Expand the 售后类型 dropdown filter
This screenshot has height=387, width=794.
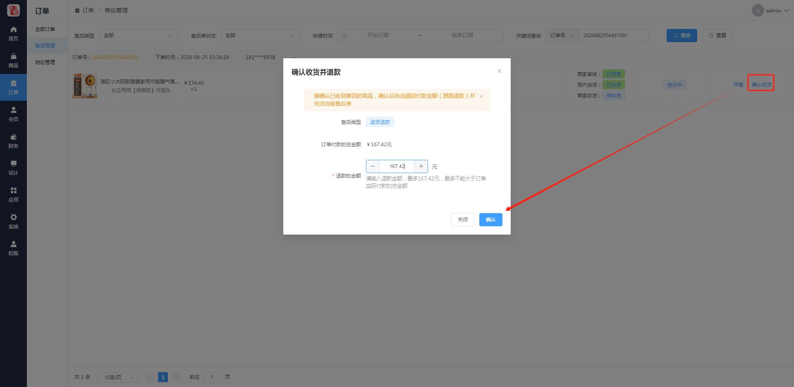(x=138, y=36)
